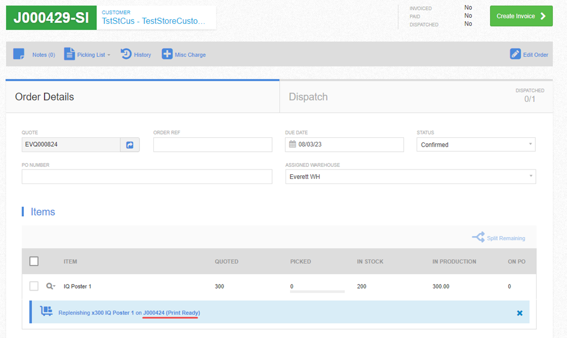This screenshot has width=567, height=338.
Task: Click the Order Ref input field
Action: [213, 145]
